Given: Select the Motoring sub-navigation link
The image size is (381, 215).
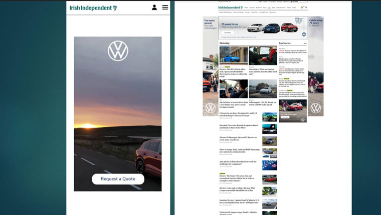Looking at the screenshot, I should pos(272,12).
